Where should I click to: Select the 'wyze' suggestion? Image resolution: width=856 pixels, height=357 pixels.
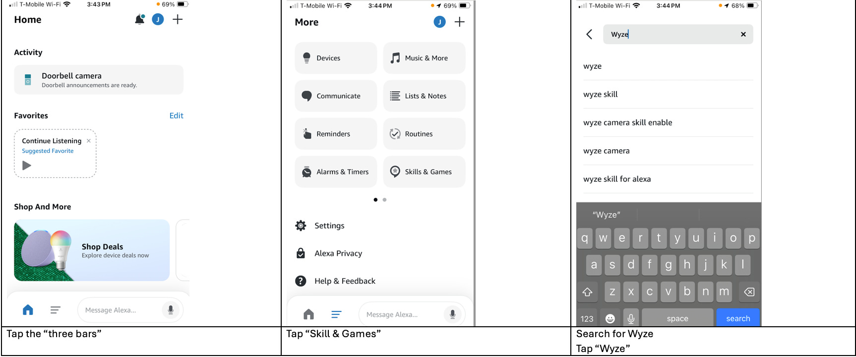pos(668,66)
